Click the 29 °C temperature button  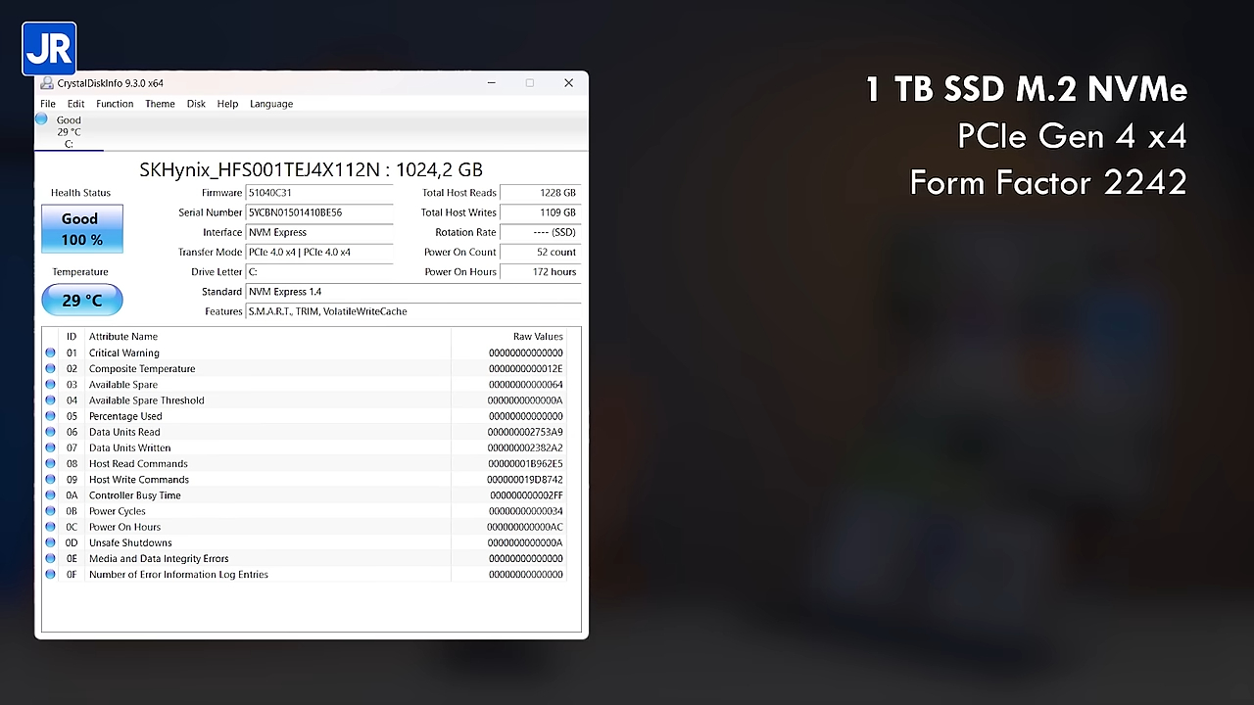click(82, 300)
